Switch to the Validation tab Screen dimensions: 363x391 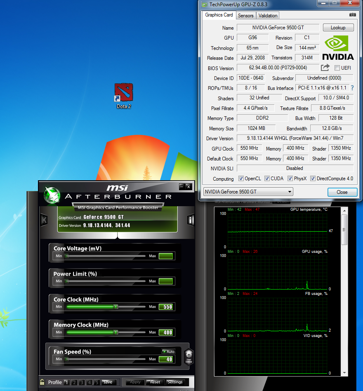point(268,15)
